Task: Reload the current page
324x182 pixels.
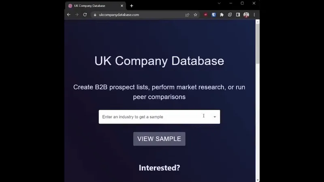Action: tap(85, 15)
